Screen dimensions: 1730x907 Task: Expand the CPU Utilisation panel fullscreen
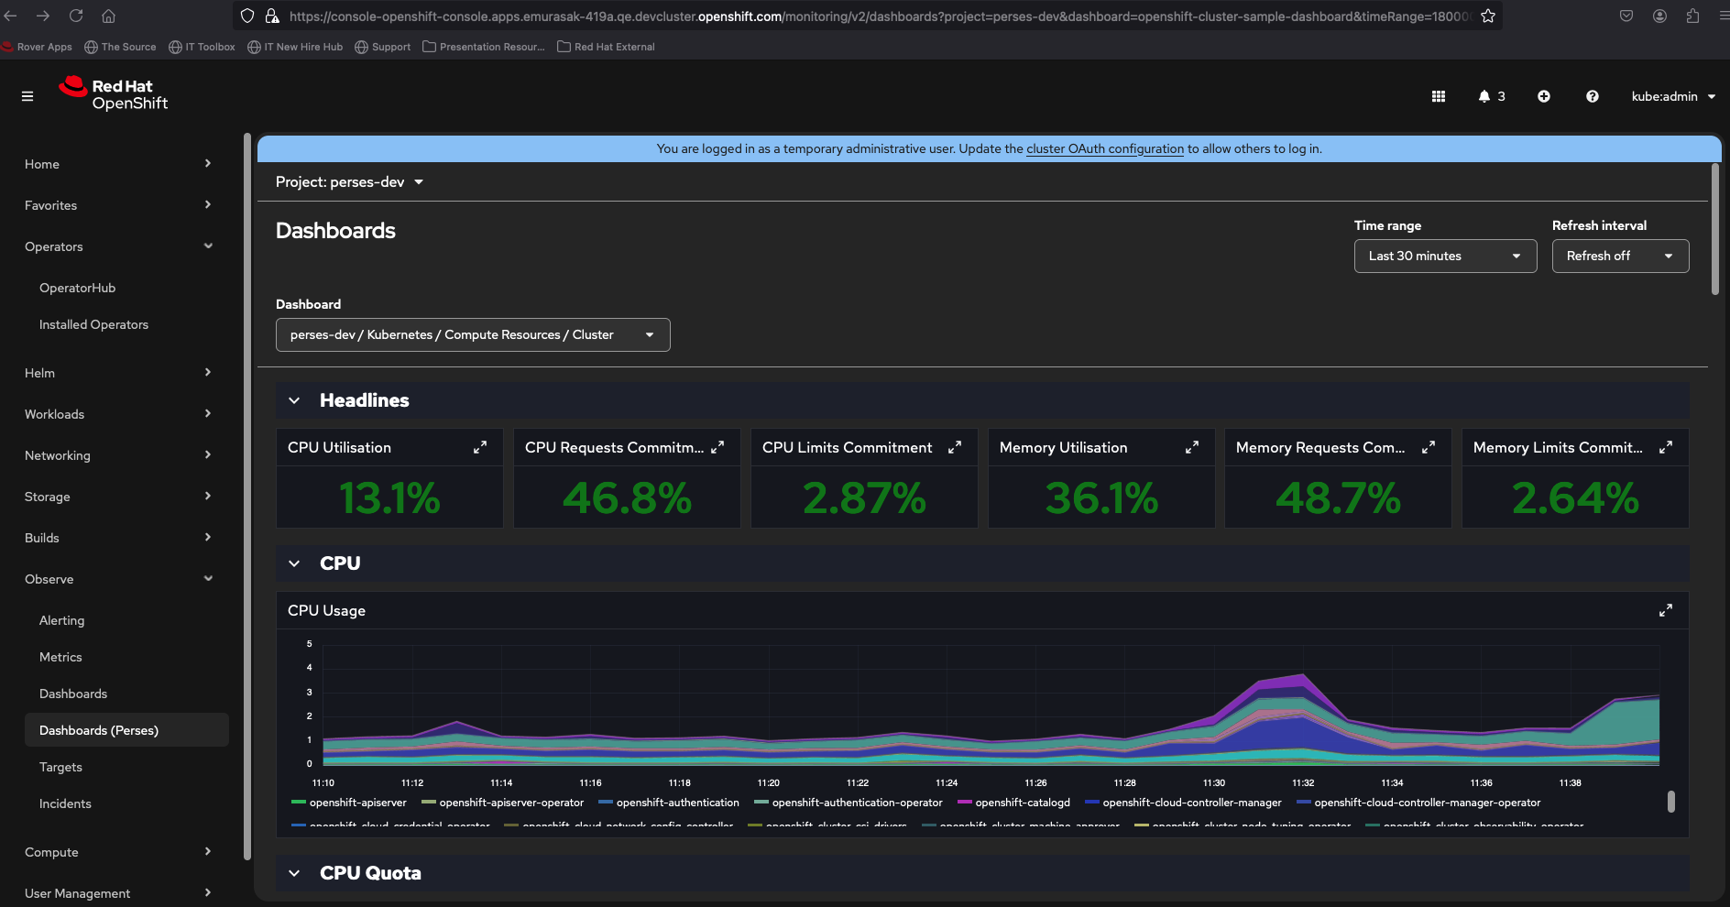[x=480, y=447]
